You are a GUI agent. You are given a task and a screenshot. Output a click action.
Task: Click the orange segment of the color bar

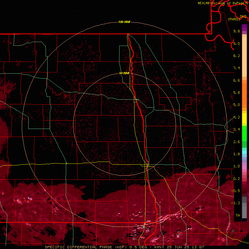coord(244,95)
